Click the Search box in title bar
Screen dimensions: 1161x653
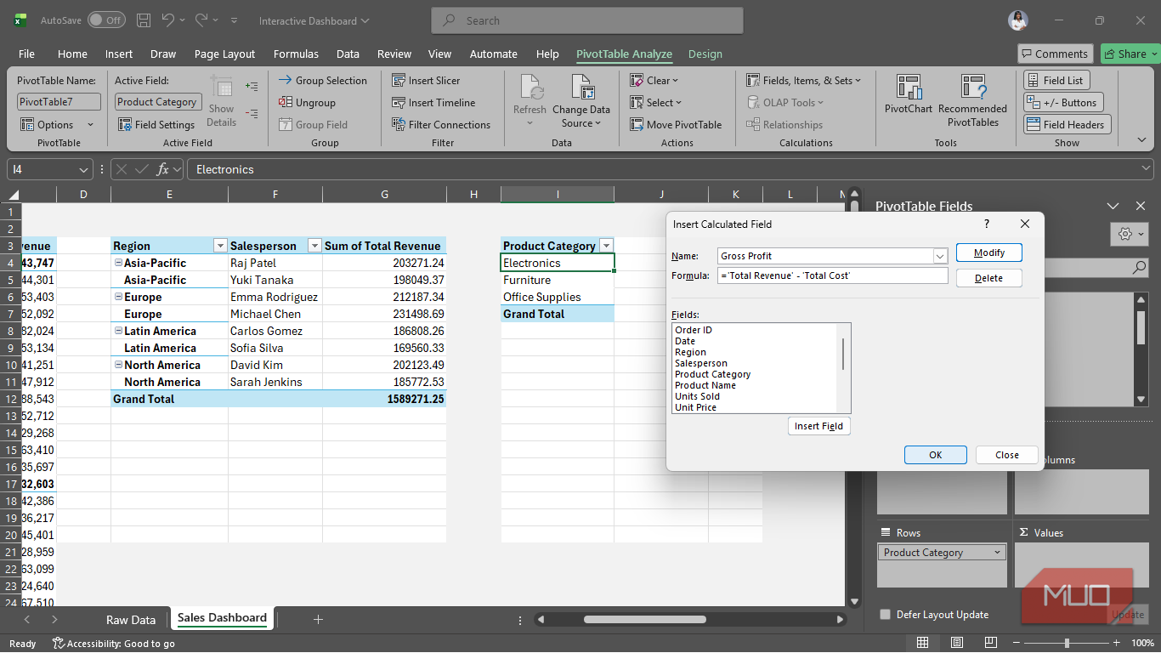tap(587, 20)
